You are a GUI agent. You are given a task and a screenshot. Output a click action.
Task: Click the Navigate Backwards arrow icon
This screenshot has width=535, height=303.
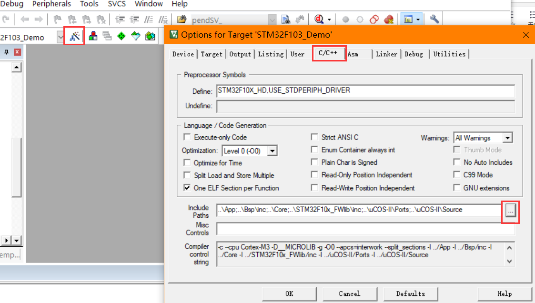tap(25, 19)
